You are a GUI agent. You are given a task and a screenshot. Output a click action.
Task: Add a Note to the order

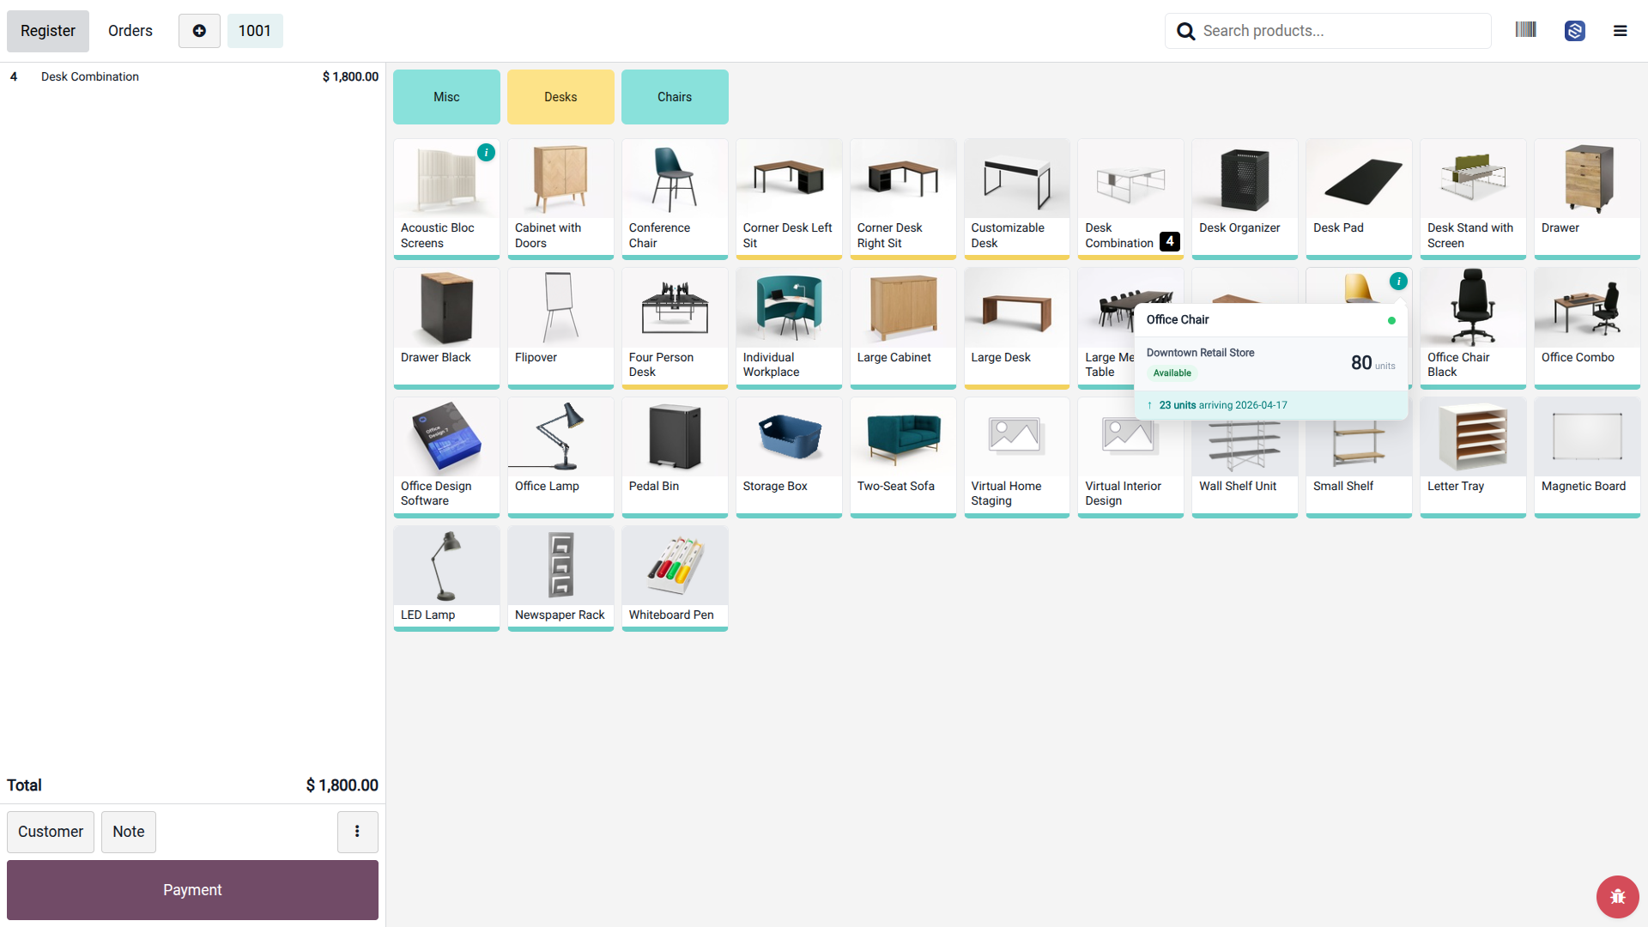129,831
